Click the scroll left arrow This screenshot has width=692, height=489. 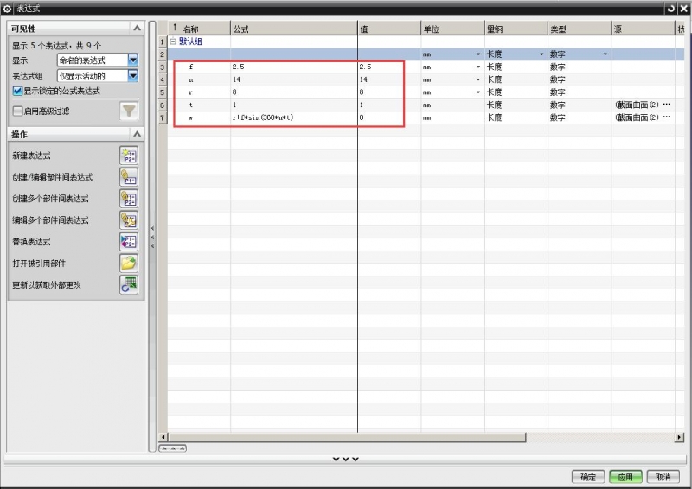(163, 437)
